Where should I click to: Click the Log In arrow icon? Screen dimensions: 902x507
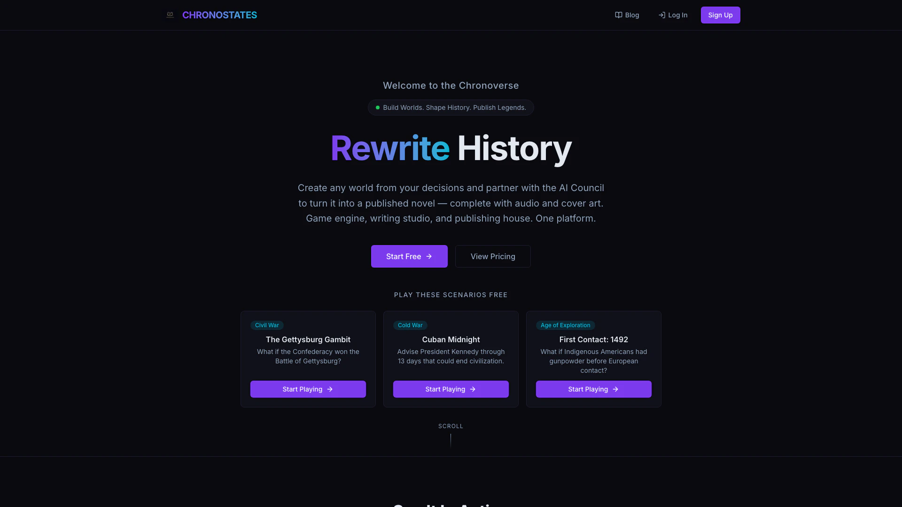point(661,15)
